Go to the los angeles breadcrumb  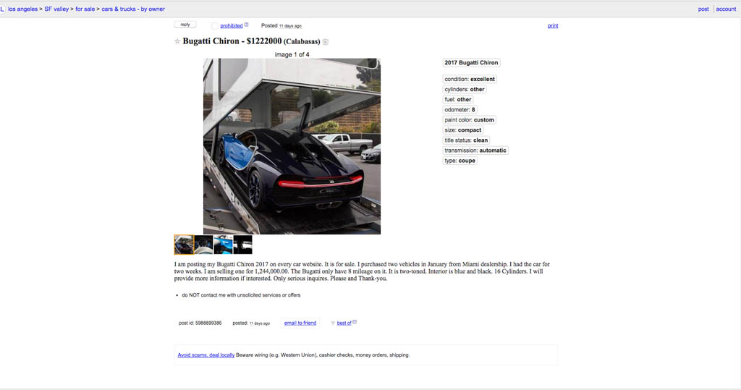(x=22, y=9)
